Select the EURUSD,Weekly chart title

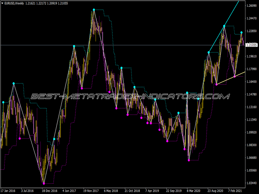(x=14, y=3)
